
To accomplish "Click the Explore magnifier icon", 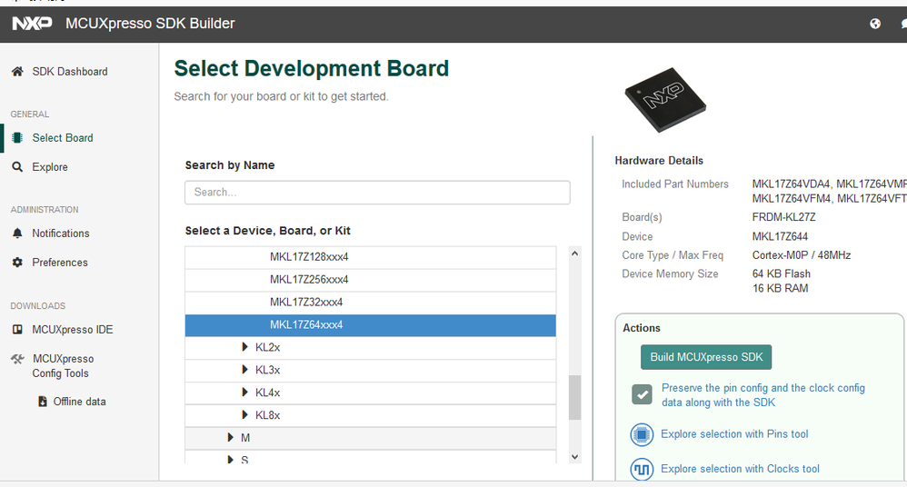I will click(x=17, y=166).
